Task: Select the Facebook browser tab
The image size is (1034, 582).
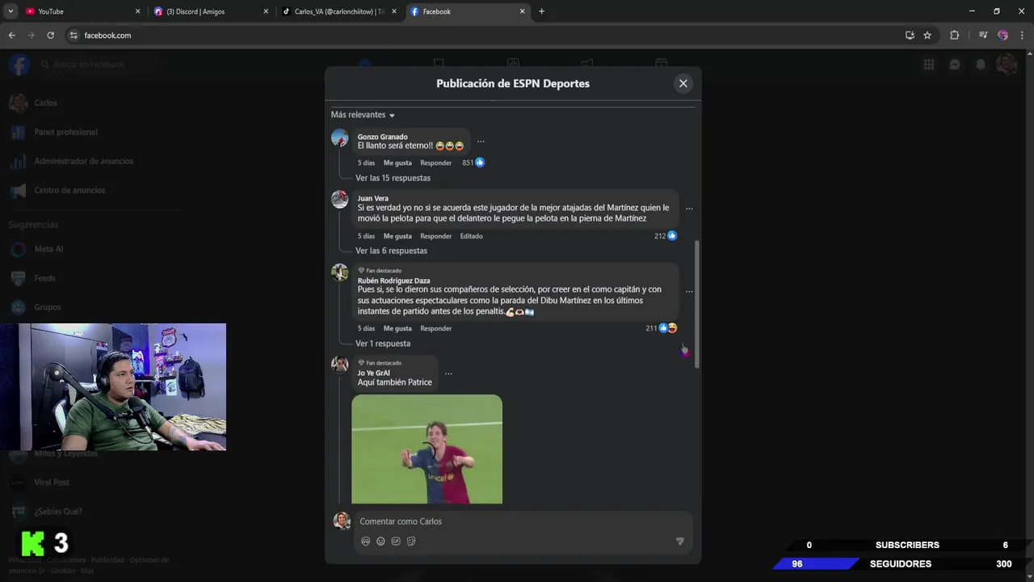Action: [467, 11]
